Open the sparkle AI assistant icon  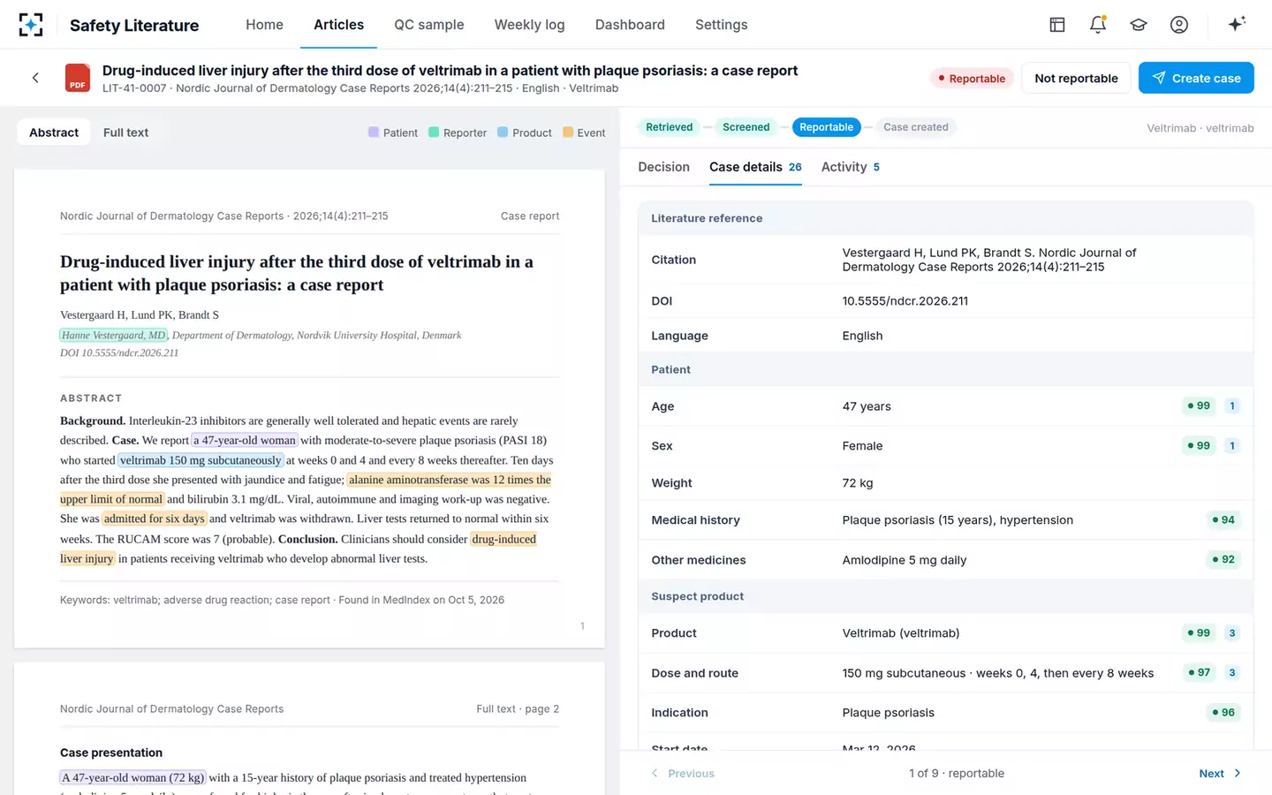1237,24
